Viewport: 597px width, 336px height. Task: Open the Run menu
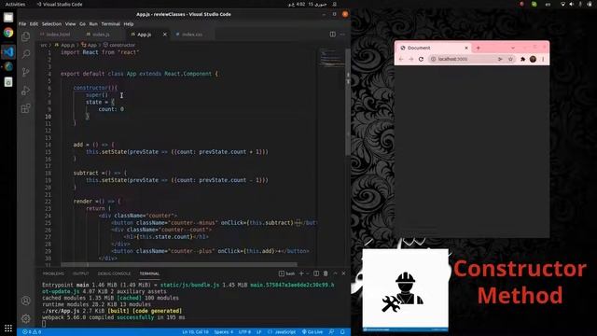click(93, 24)
